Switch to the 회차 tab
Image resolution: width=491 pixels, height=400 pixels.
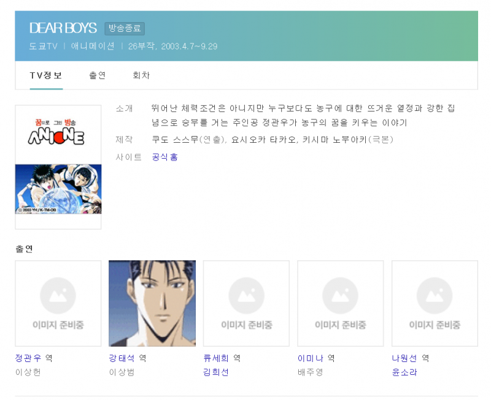point(141,75)
